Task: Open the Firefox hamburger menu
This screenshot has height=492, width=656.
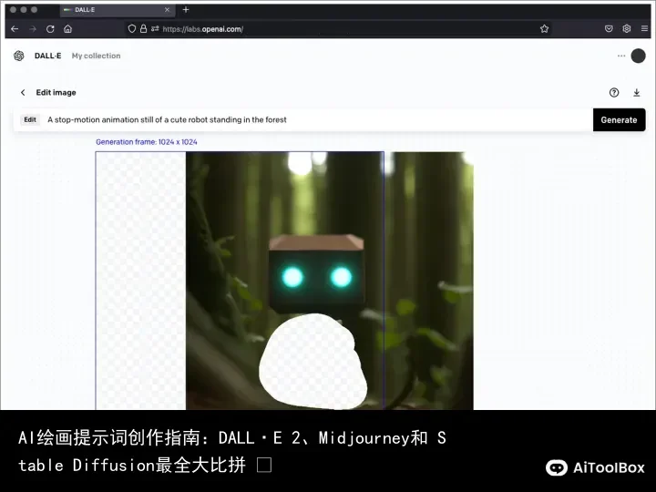Action: (644, 29)
